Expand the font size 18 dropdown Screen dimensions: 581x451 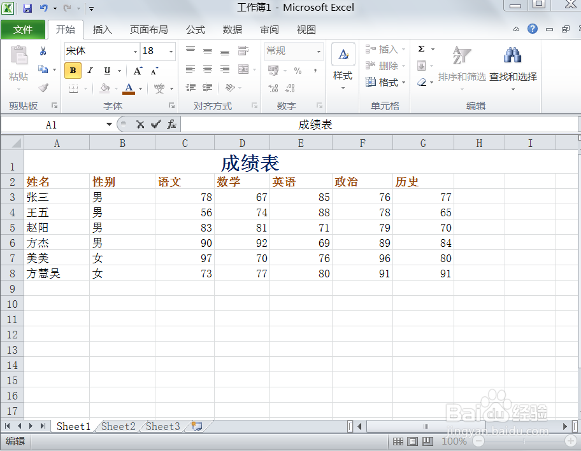click(x=169, y=51)
